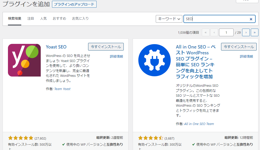This screenshot has height=150, width=260.
Task: Open the キーワード search type dropdown
Action: point(169,19)
